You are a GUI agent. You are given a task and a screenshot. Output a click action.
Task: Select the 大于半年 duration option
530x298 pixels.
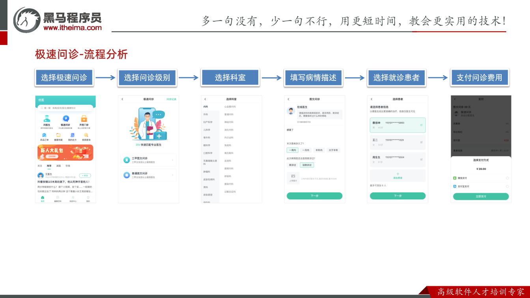(x=333, y=150)
